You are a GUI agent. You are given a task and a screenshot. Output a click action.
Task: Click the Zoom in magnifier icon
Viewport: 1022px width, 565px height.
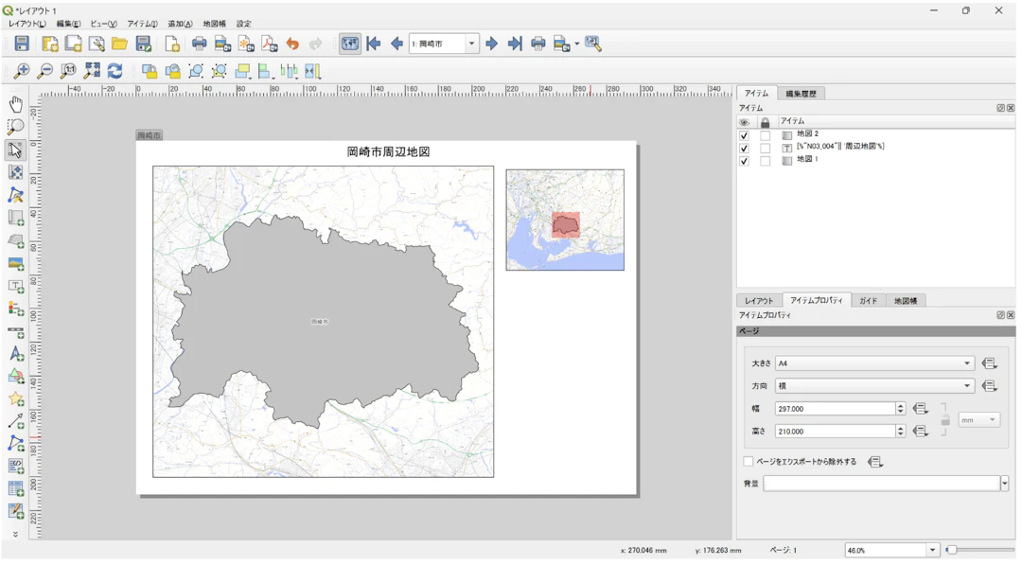coord(22,71)
